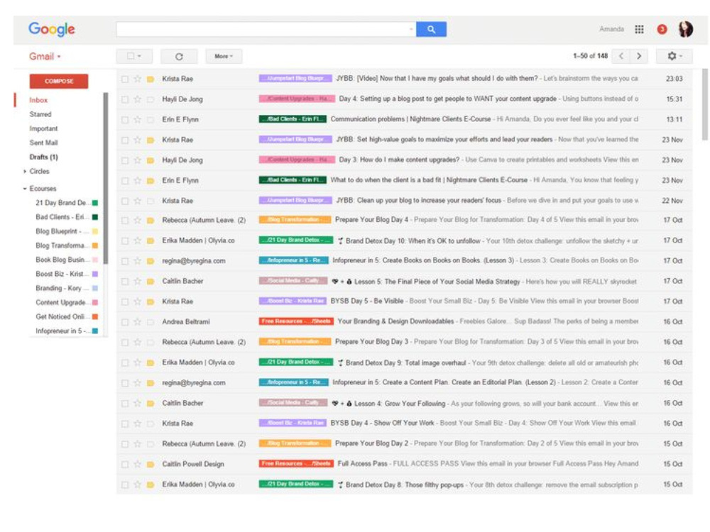
Task: Go to older messages with right arrow
Action: coord(638,56)
